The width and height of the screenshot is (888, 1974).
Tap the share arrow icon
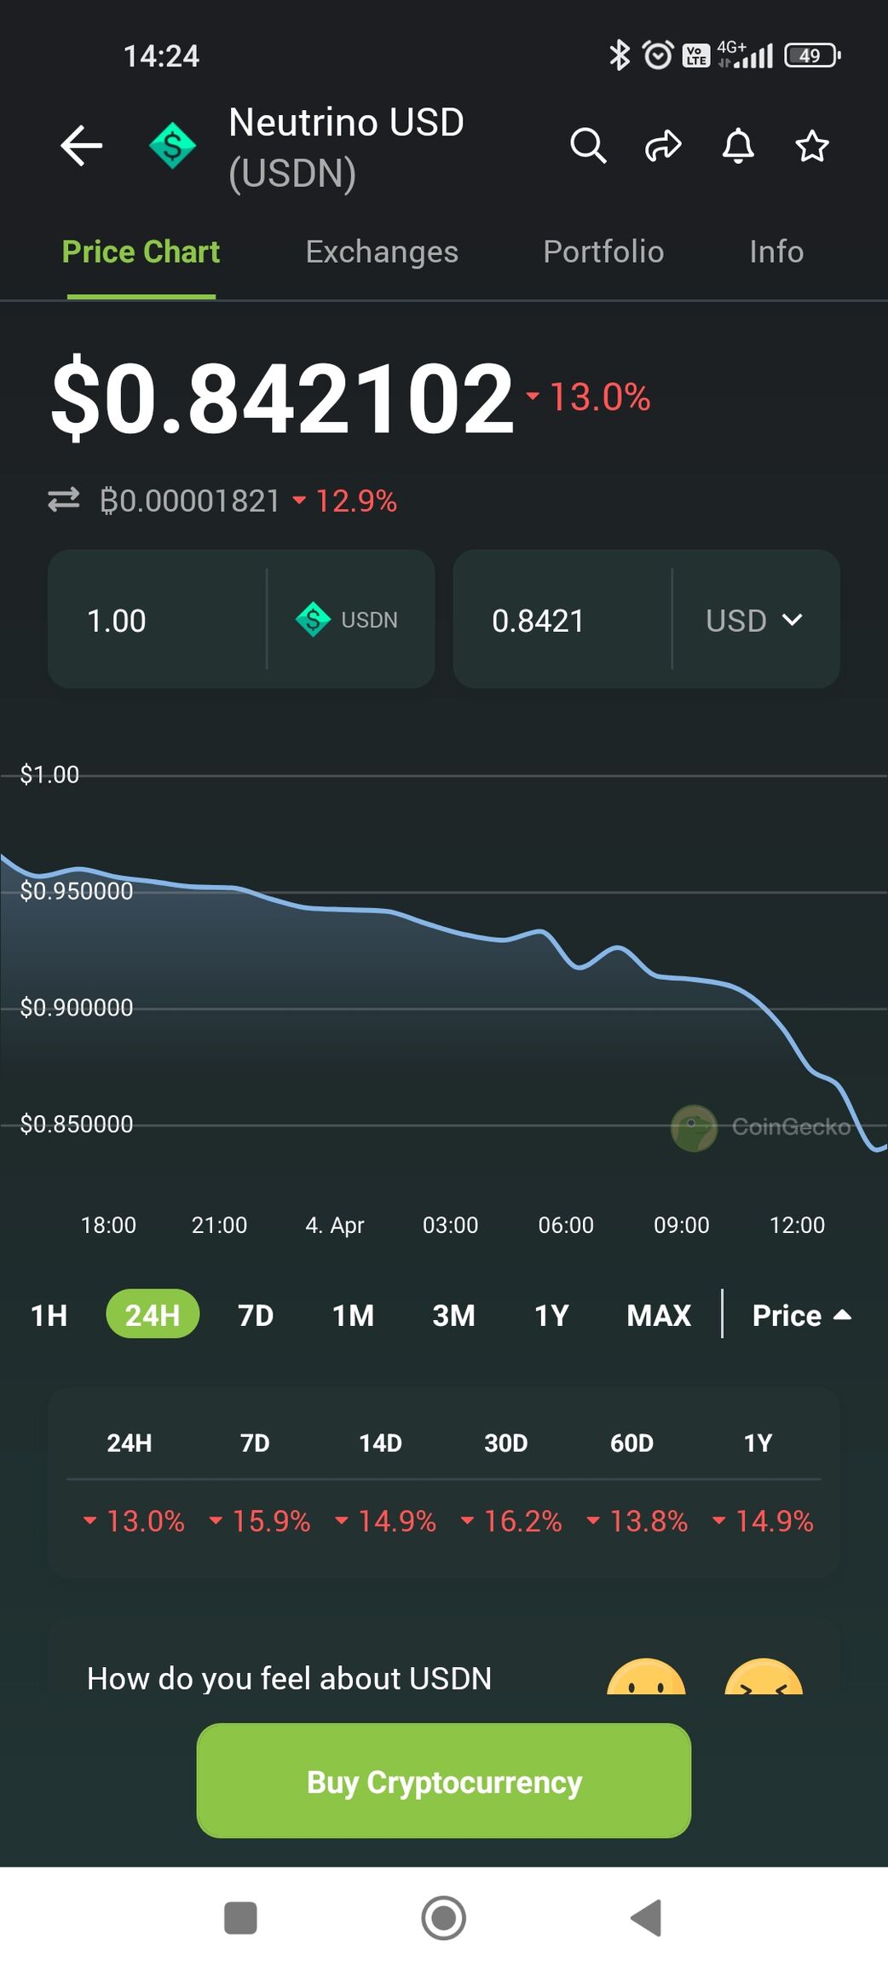click(663, 146)
